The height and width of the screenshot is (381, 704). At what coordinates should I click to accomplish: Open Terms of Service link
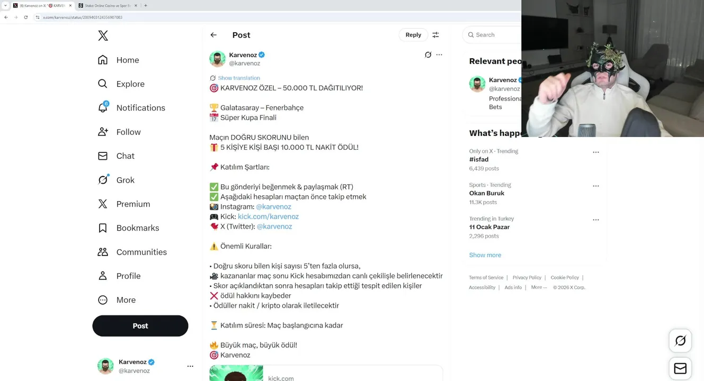[486, 277]
